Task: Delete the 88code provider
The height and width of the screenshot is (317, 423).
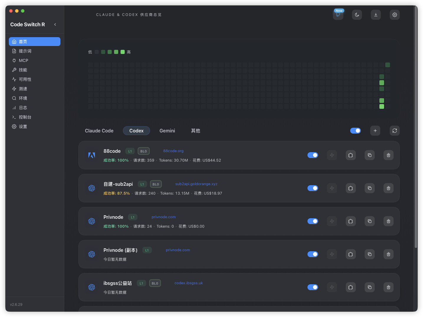Action: (x=389, y=155)
